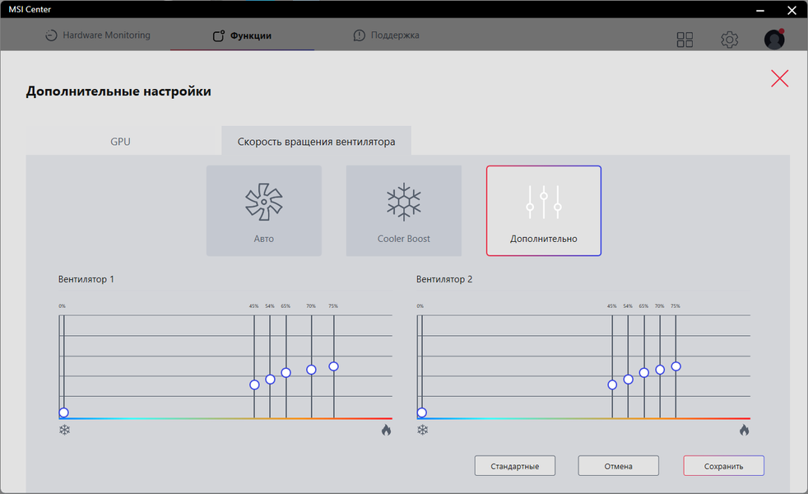This screenshot has width=808, height=494.
Task: Click the Поддержка chat bubble icon
Action: click(360, 35)
